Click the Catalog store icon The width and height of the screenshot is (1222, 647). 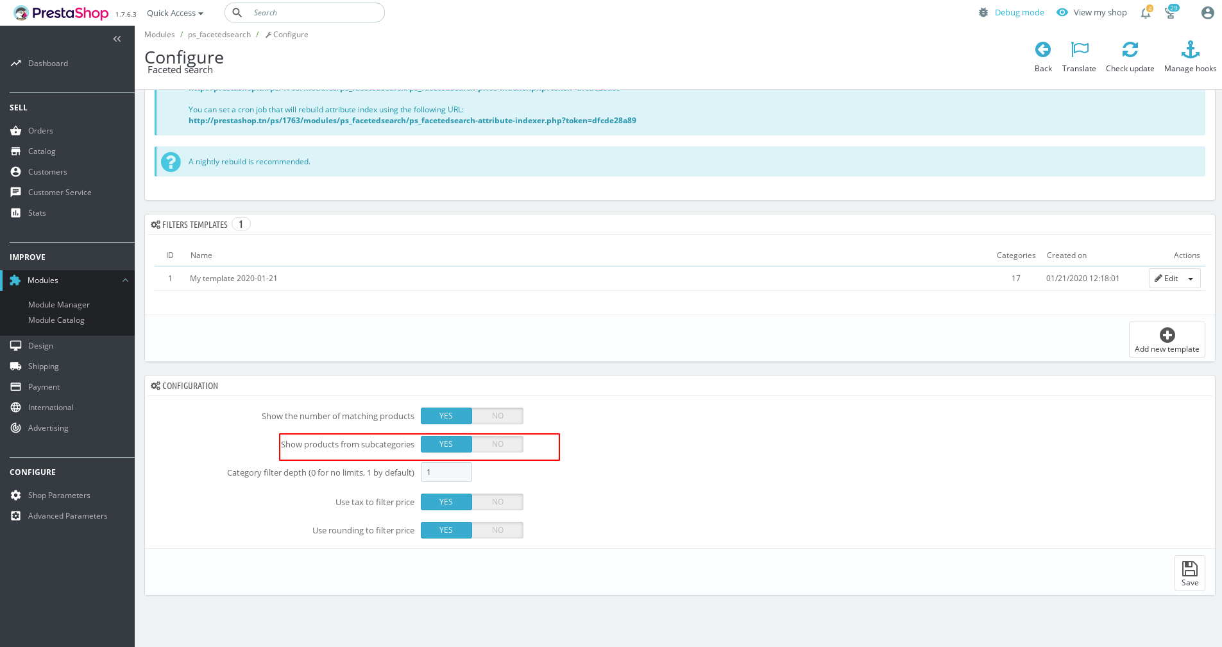(x=16, y=151)
